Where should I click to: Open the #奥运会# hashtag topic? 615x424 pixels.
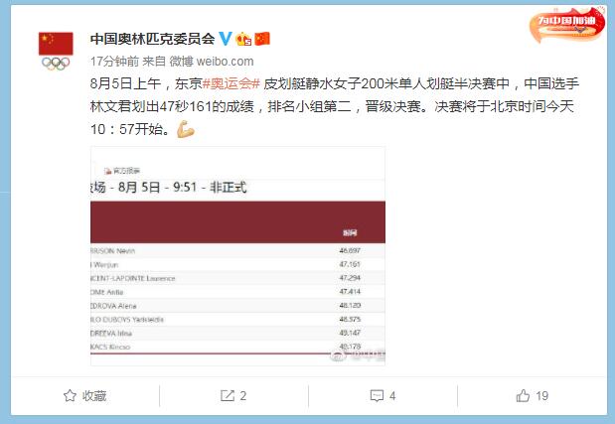click(231, 83)
